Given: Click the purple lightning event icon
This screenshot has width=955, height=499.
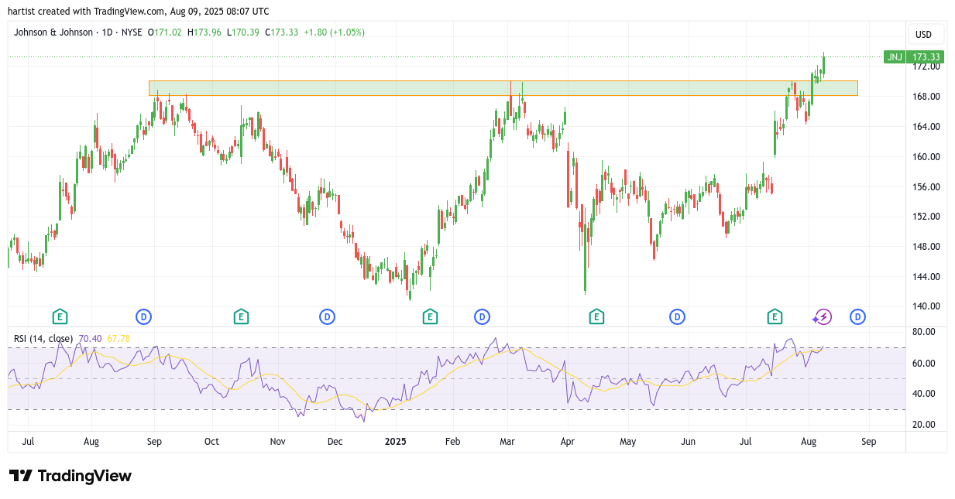Looking at the screenshot, I should 823,316.
